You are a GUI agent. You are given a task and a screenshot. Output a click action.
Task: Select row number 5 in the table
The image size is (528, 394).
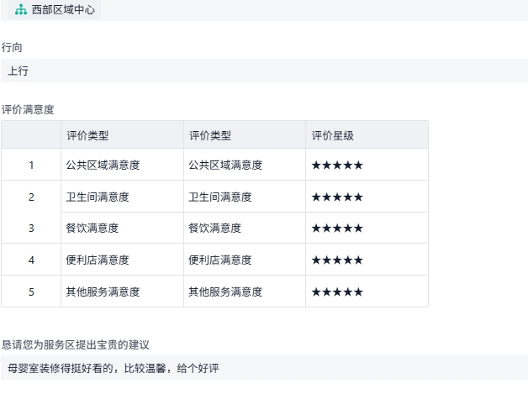coord(31,292)
